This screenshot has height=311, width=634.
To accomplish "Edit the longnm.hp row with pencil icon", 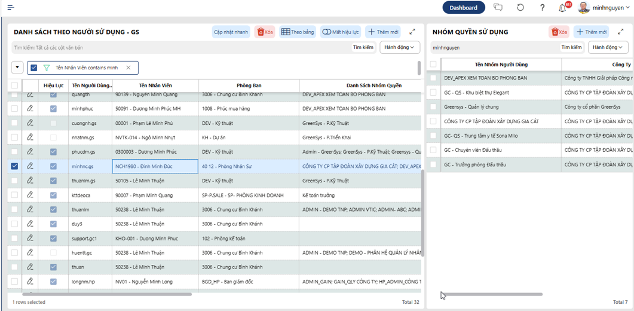I will click(29, 281).
